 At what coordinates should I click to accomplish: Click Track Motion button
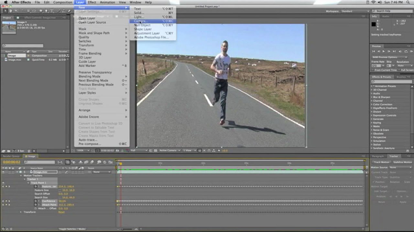click(382, 162)
